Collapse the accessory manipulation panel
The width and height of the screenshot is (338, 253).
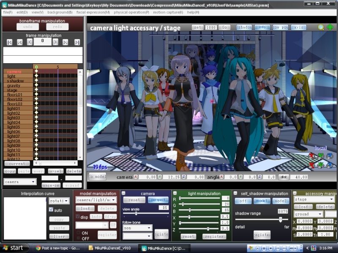tap(295, 193)
